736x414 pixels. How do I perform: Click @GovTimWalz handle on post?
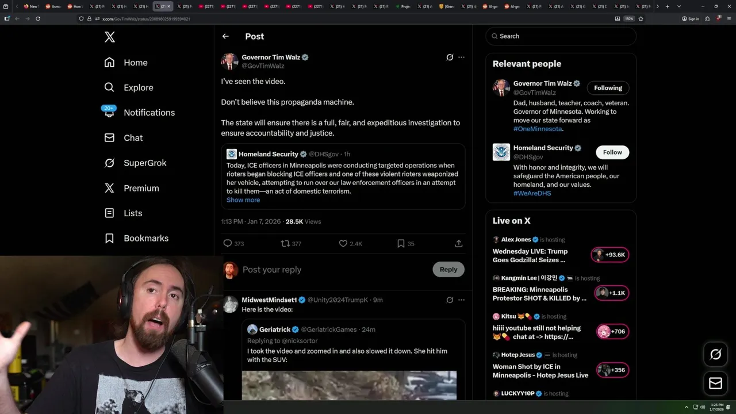tap(263, 66)
